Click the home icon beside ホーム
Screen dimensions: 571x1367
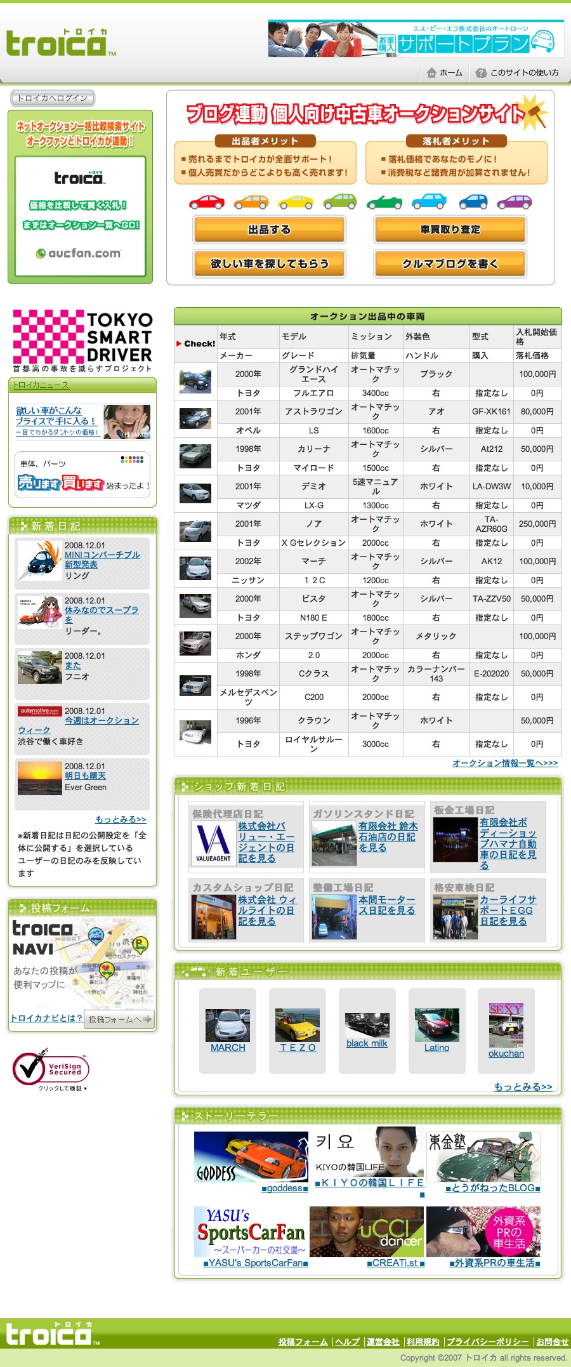point(432,72)
